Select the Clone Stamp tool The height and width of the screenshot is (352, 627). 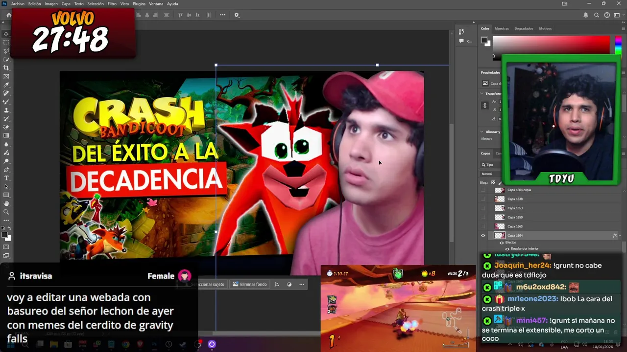click(x=6, y=110)
